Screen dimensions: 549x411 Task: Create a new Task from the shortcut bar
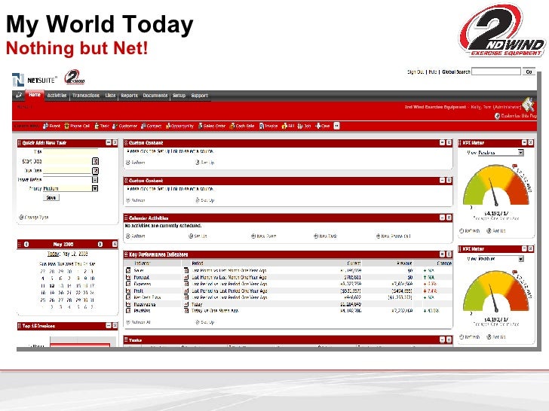point(102,126)
